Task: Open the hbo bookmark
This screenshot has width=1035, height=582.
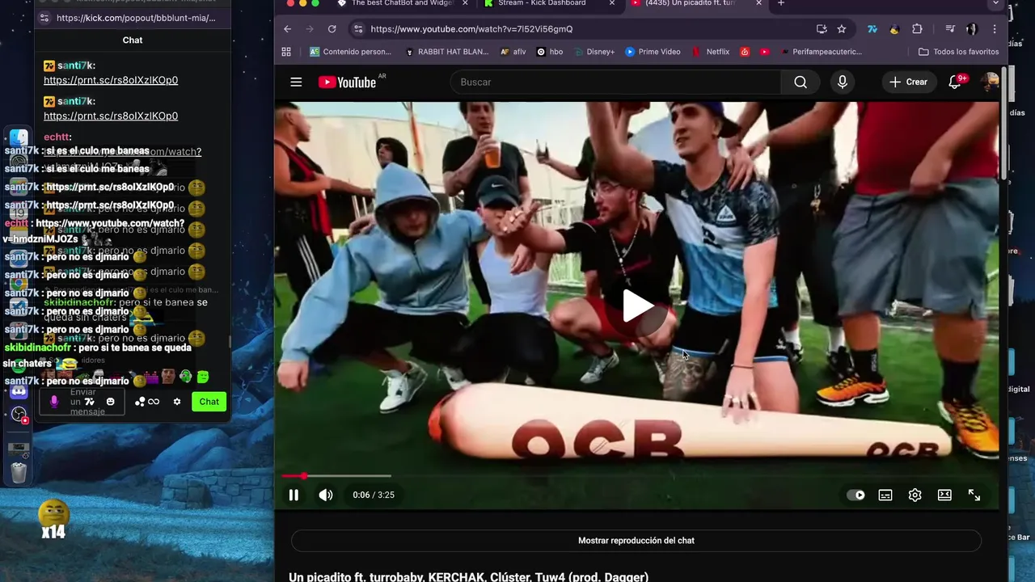Action: [550, 52]
